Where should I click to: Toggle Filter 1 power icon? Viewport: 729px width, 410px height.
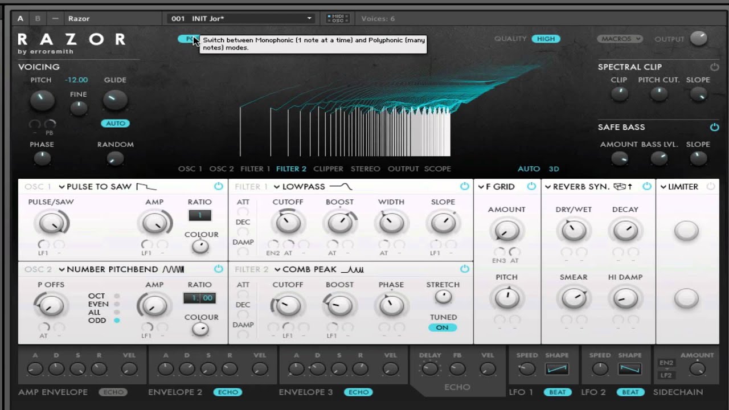coord(465,186)
